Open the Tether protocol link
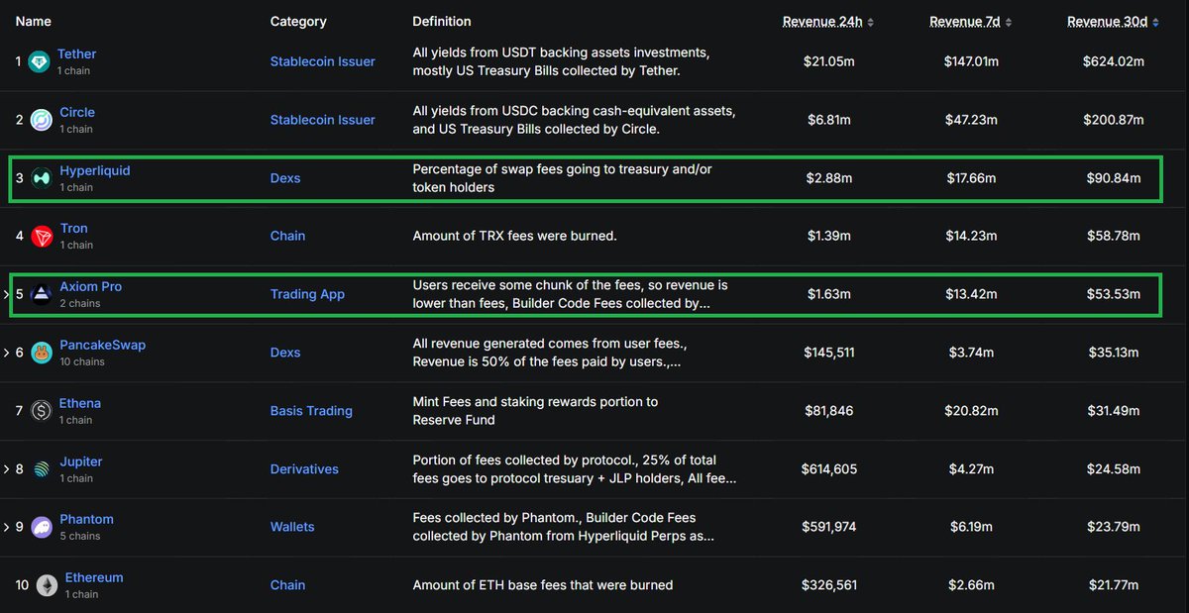Image resolution: width=1189 pixels, height=613 pixels. (76, 53)
